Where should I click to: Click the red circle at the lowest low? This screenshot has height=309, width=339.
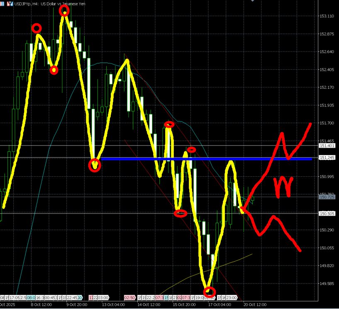pyautogui.click(x=210, y=292)
